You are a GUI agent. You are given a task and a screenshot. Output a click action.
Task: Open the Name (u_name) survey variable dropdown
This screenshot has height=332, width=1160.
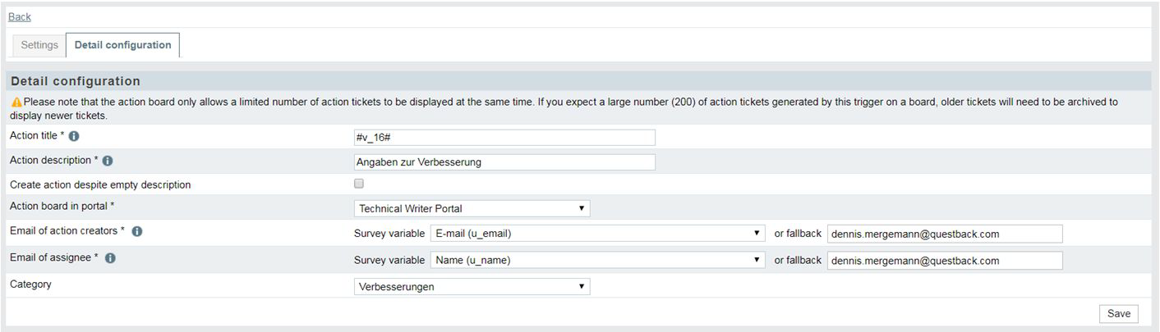(x=598, y=261)
